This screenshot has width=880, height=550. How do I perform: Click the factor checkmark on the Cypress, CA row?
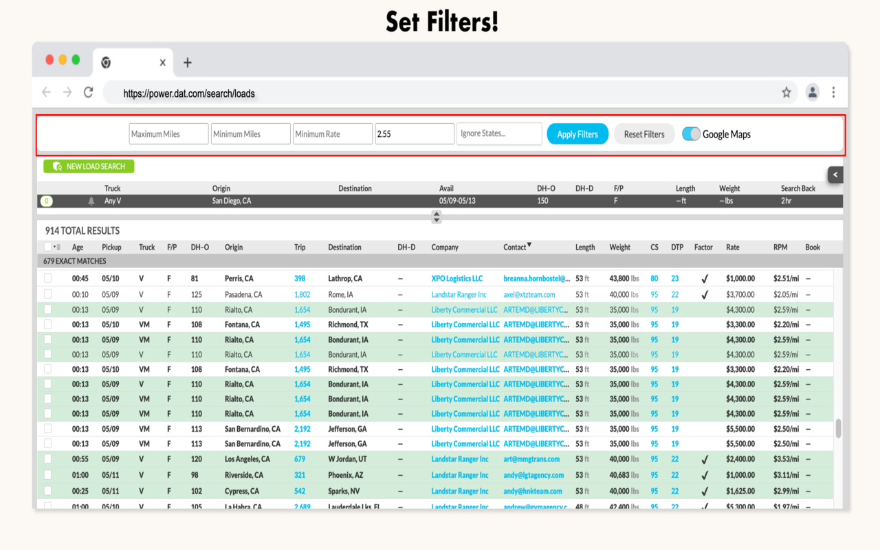705,492
